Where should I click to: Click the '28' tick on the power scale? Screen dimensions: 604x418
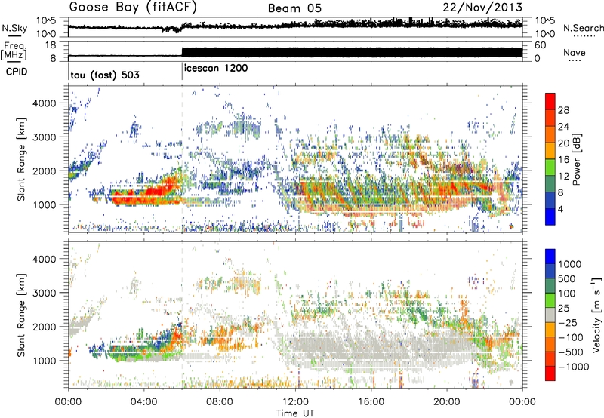click(x=563, y=110)
